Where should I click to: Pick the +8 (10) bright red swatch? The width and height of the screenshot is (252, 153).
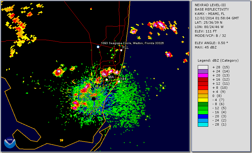pos(203,88)
